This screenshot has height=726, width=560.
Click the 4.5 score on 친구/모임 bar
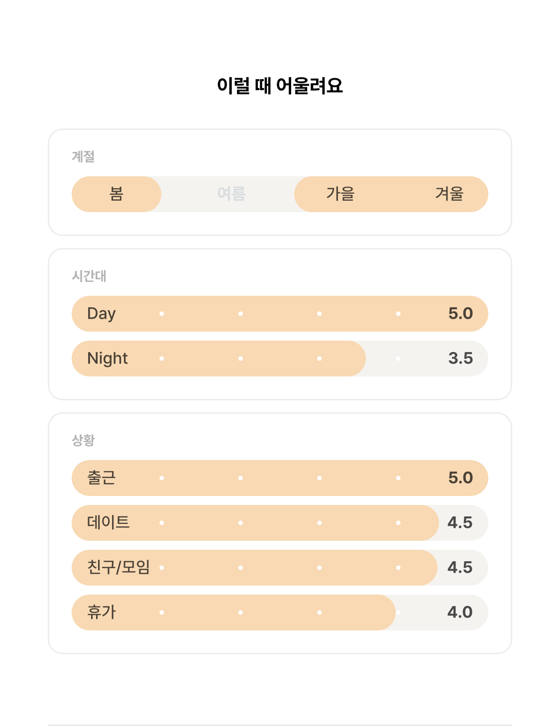[460, 568]
